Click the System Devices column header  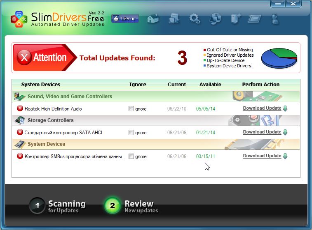coord(41,85)
